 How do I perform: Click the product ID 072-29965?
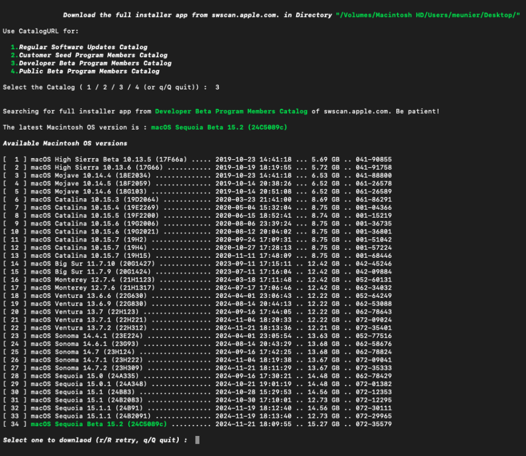pos(374,416)
